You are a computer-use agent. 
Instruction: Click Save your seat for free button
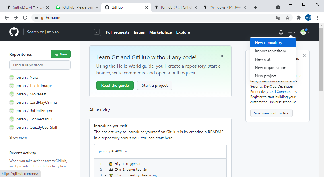coord(271,113)
